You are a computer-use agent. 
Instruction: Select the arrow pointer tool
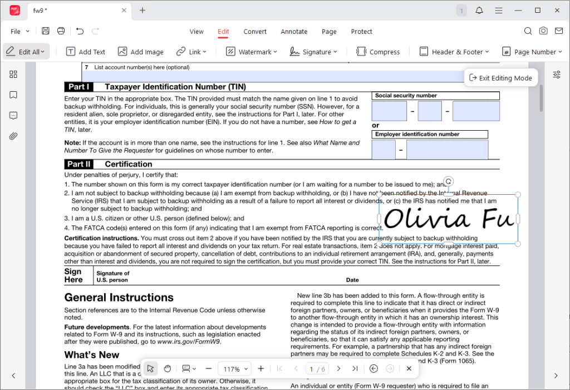click(150, 368)
